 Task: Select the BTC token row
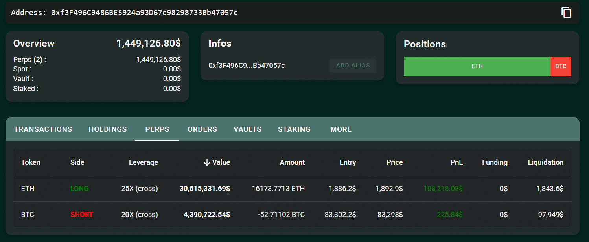coord(28,215)
